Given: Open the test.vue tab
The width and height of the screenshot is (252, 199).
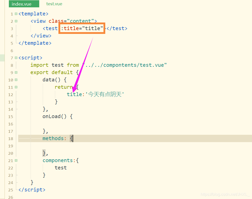Looking at the screenshot, I should point(54,4).
